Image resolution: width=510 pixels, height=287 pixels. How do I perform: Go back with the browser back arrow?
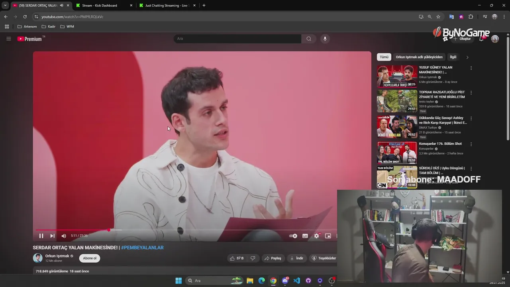tap(6, 17)
